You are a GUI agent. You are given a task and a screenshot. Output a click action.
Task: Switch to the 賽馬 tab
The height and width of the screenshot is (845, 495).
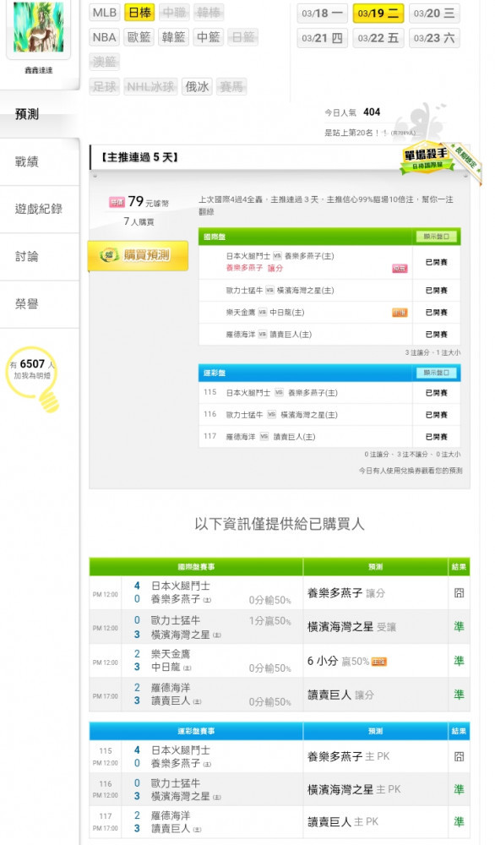point(231,87)
